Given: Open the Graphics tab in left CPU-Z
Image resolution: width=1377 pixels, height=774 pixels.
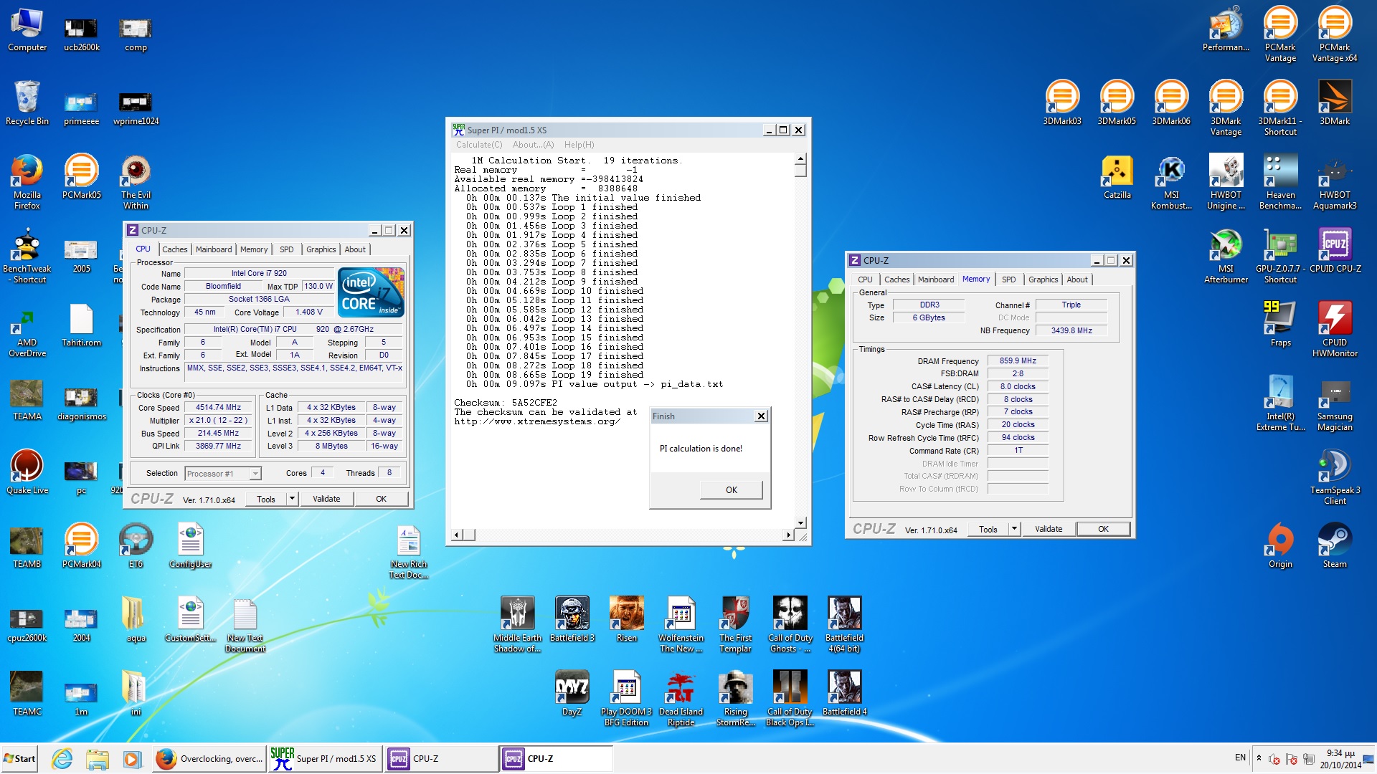Looking at the screenshot, I should [321, 249].
